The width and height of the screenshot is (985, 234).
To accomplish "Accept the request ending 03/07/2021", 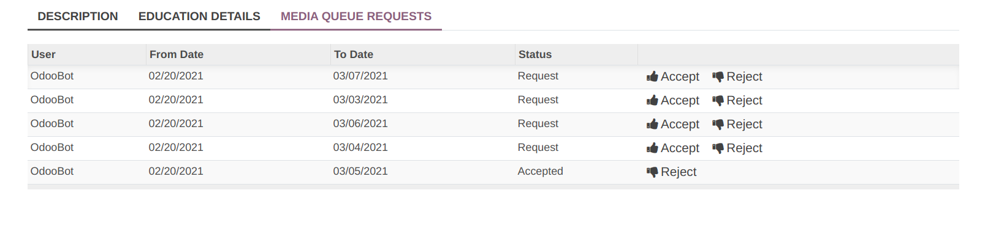I will click(672, 77).
